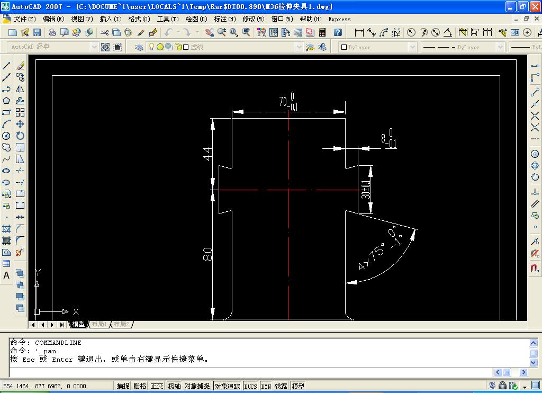Image resolution: width=542 pixels, height=393 pixels.
Task: Toggle 极轴 polar tracking
Action: coord(174,386)
